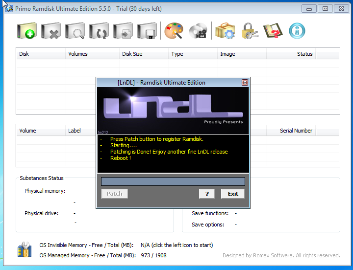Click the 'Save functions:' label

[x=210, y=213]
